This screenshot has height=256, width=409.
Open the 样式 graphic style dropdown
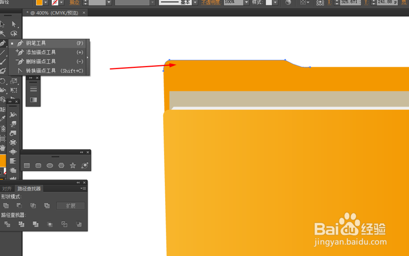[x=275, y=2]
